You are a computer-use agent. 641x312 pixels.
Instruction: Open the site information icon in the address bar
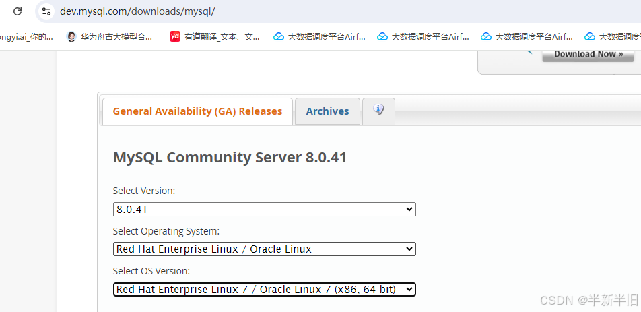46,11
